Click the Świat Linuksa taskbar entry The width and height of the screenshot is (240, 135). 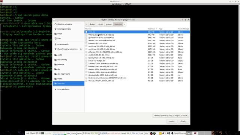pyautogui.click(x=180, y=133)
